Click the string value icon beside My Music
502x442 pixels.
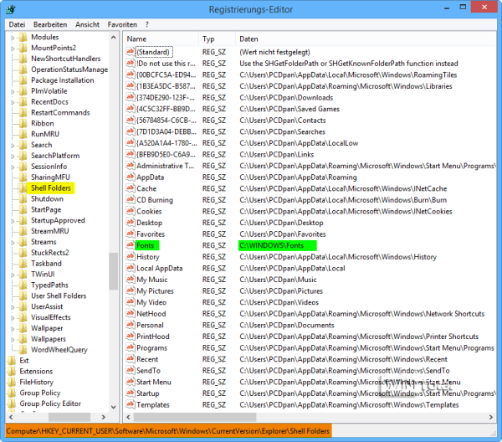[x=130, y=280]
